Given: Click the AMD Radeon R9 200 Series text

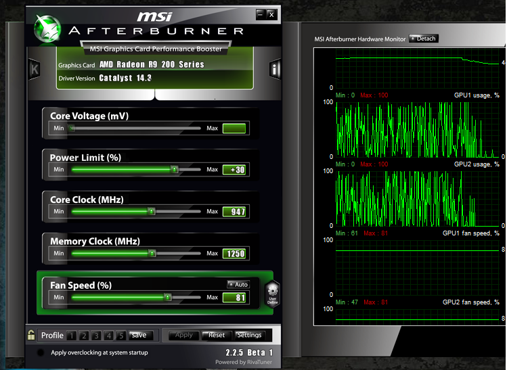Looking at the screenshot, I should click(x=152, y=64).
